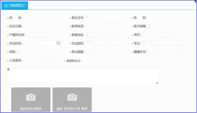The width and height of the screenshot is (197, 113).
Task: Open the 政治面貌 selection field
Action: 105,52
